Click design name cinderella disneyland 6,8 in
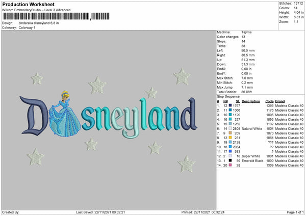The image size is (306, 216). (39, 23)
